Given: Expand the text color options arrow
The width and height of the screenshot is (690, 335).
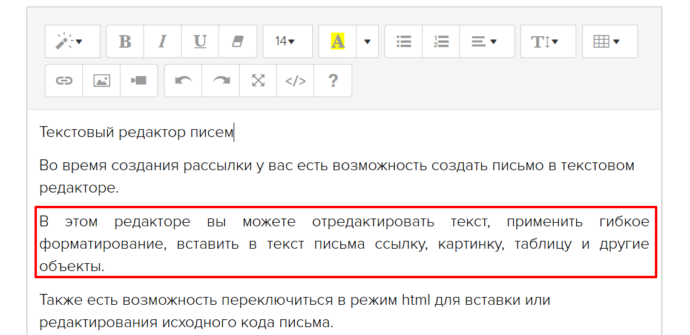Looking at the screenshot, I should click(367, 41).
